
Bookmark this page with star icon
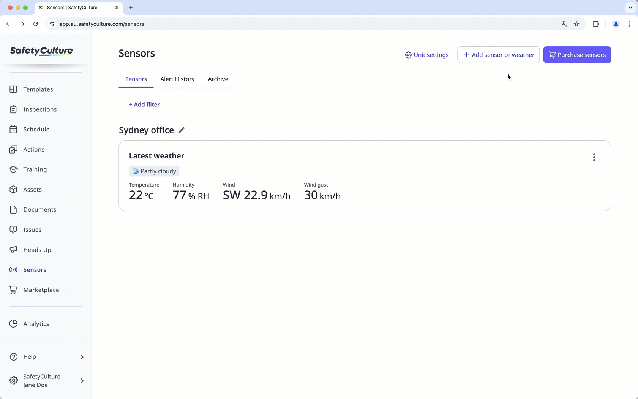click(x=576, y=24)
